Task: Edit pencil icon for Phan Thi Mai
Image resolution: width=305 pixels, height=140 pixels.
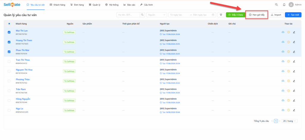Action: tap(294, 52)
